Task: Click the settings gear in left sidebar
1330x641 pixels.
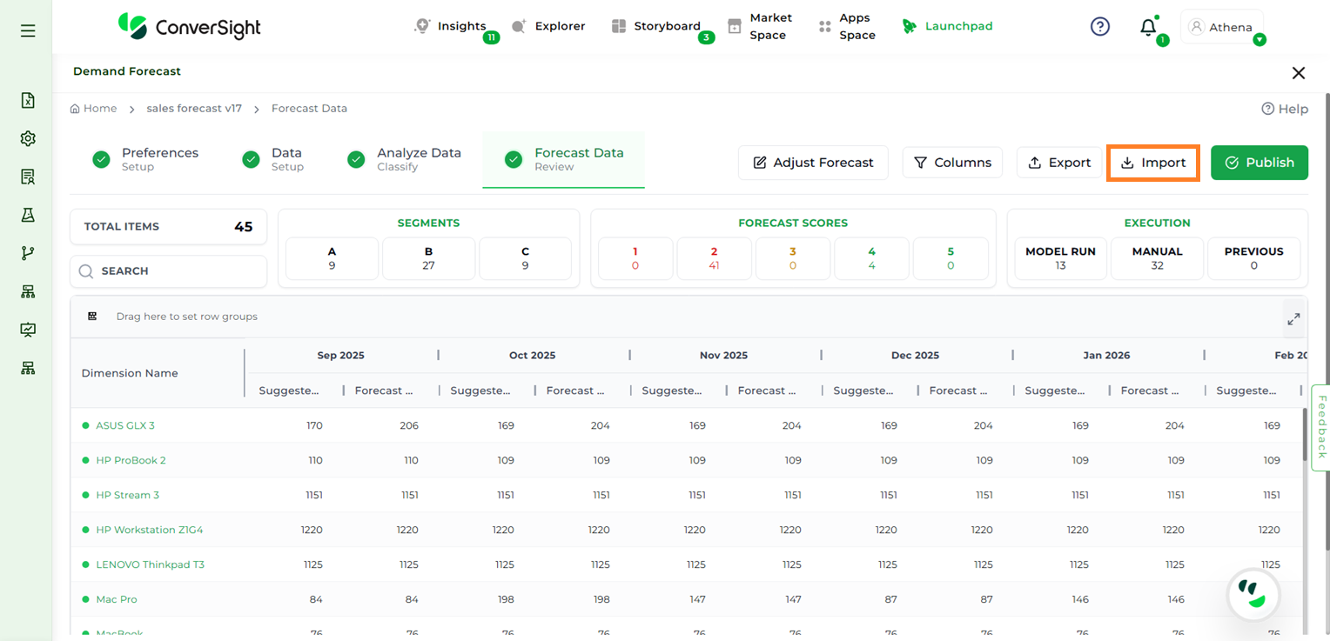Action: pyautogui.click(x=28, y=138)
